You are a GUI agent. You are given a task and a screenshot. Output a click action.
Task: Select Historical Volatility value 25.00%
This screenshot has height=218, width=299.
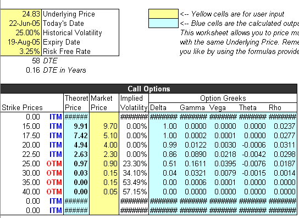21,32
